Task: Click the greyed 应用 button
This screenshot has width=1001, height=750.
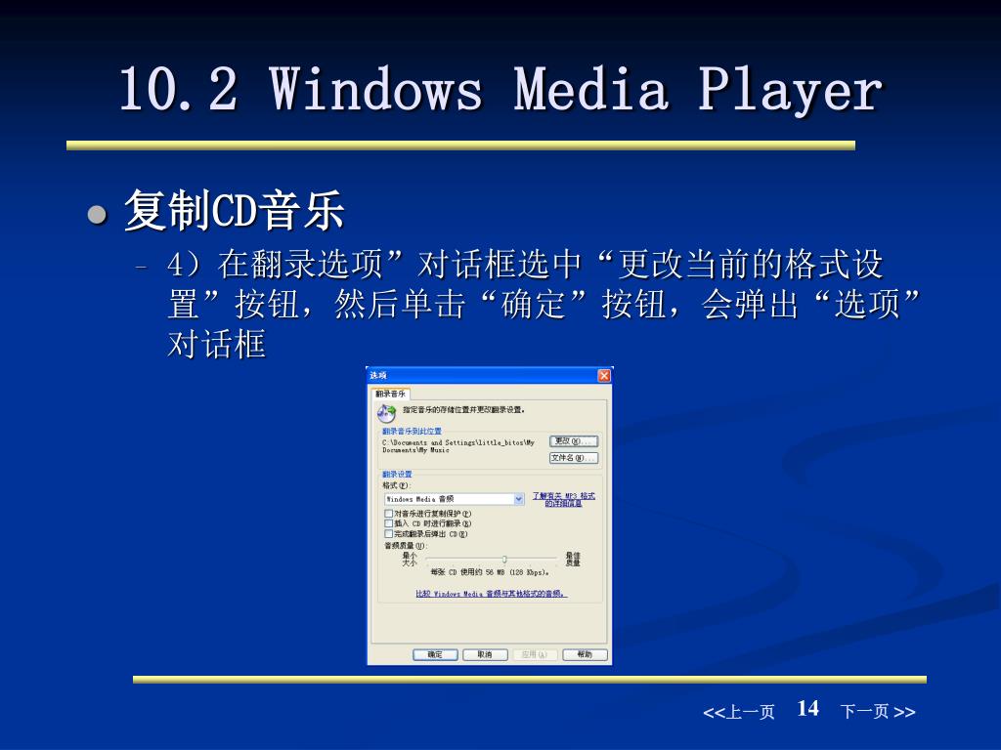Action: pyautogui.click(x=535, y=654)
